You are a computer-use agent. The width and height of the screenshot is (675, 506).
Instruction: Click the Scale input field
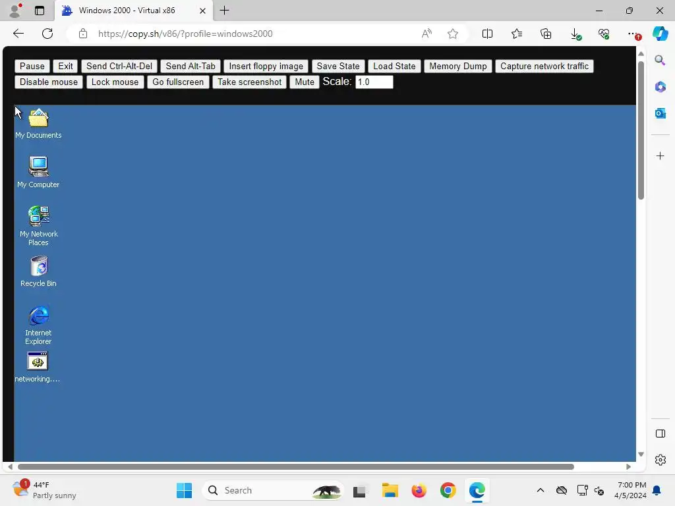click(x=374, y=82)
